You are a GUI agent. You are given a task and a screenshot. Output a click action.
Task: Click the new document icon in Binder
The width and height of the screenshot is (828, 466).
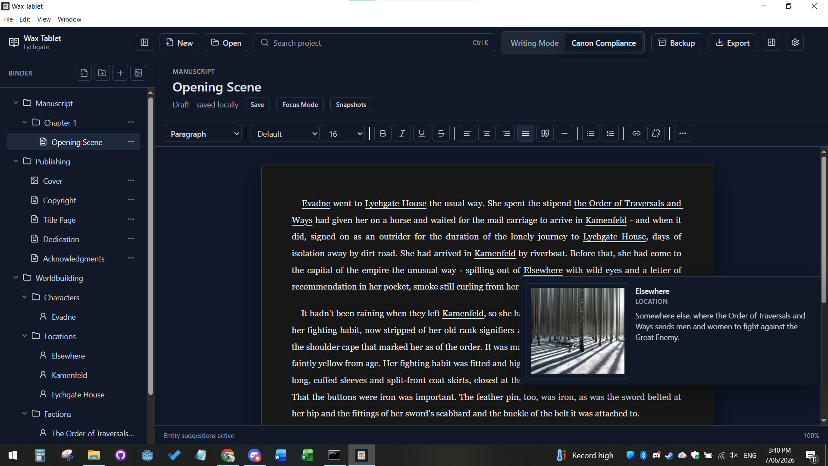(x=84, y=73)
